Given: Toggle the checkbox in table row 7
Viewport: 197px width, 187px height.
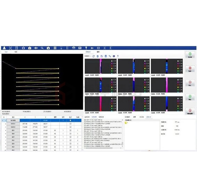Looking at the screenshot, I should pos(70,140).
